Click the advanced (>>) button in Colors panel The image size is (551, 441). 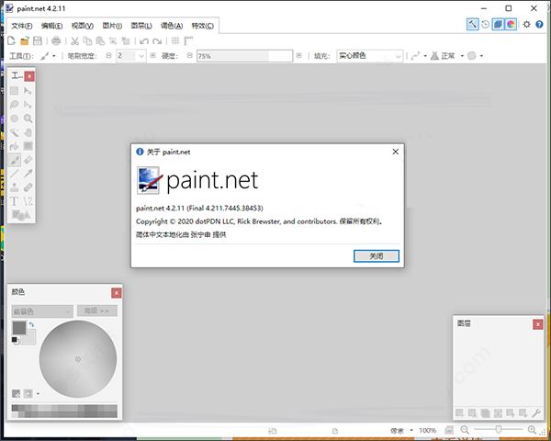pyautogui.click(x=97, y=311)
